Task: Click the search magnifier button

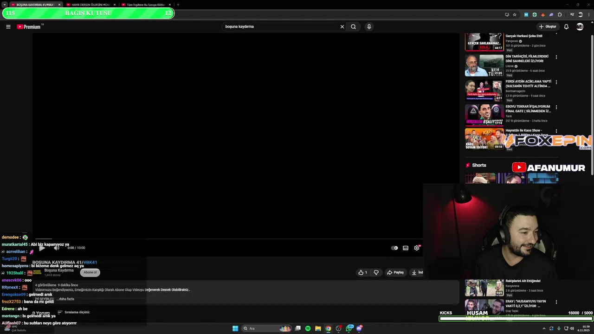Action: pyautogui.click(x=353, y=26)
